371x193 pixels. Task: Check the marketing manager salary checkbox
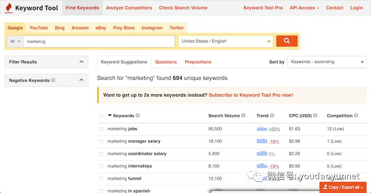tap(101, 142)
